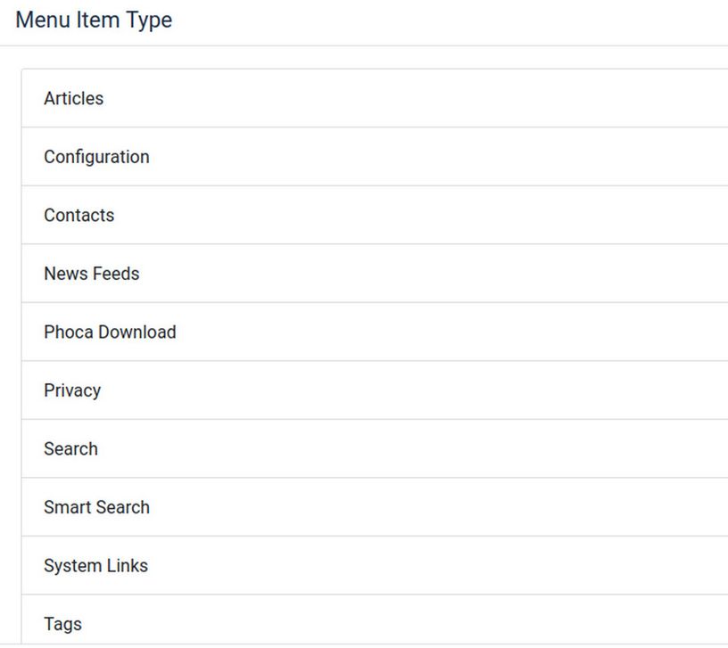Choose the News Feeds label
The height and width of the screenshot is (648, 728).
click(x=91, y=274)
